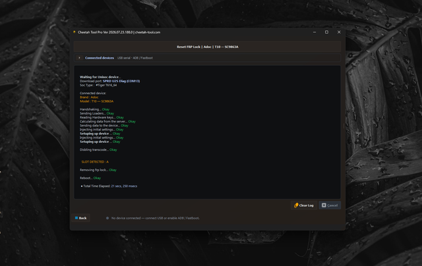Click 'Sending Loaders... Okay' log line
This screenshot has height=266, width=422.
click(97, 113)
